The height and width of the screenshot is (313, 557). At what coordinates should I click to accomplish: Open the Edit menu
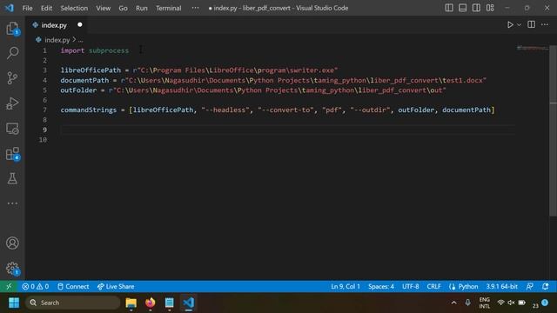pyautogui.click(x=46, y=8)
